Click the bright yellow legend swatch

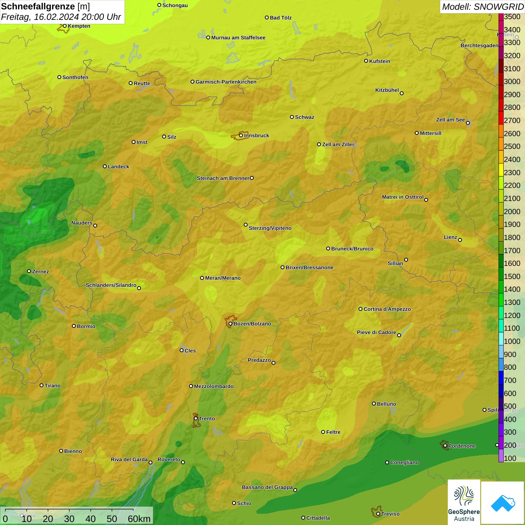tap(501, 170)
